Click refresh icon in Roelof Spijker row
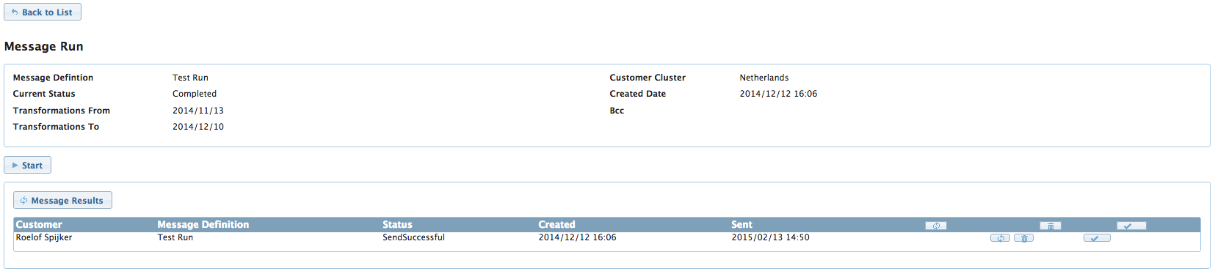The width and height of the screenshot is (1215, 274). click(1000, 238)
